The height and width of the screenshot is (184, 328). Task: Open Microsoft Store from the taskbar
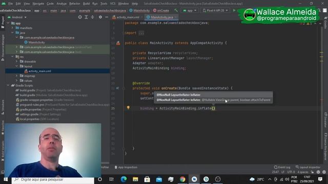pyautogui.click(x=147, y=179)
